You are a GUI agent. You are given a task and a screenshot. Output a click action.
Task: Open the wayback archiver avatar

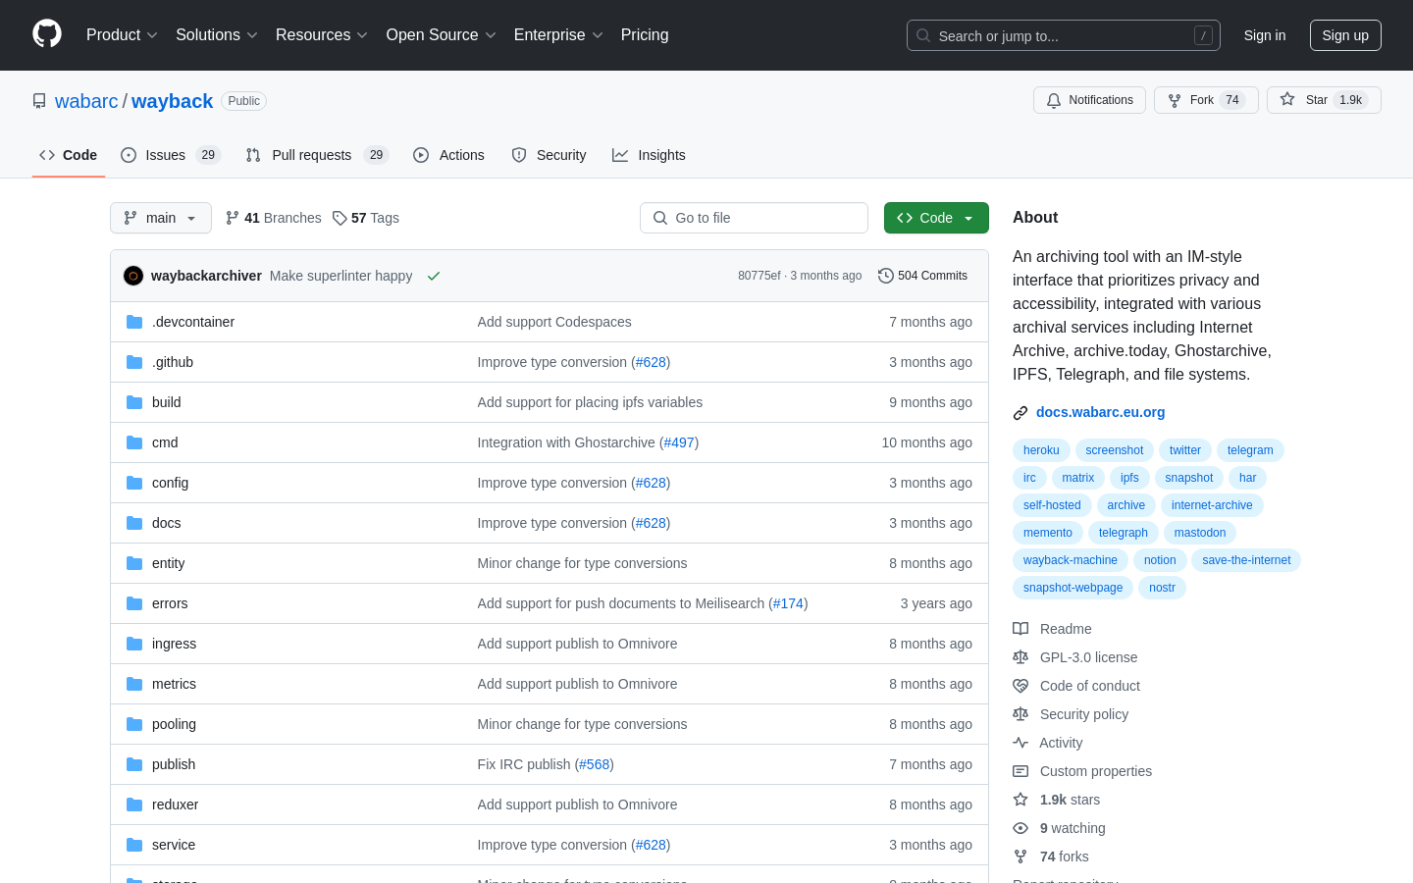point(133,277)
